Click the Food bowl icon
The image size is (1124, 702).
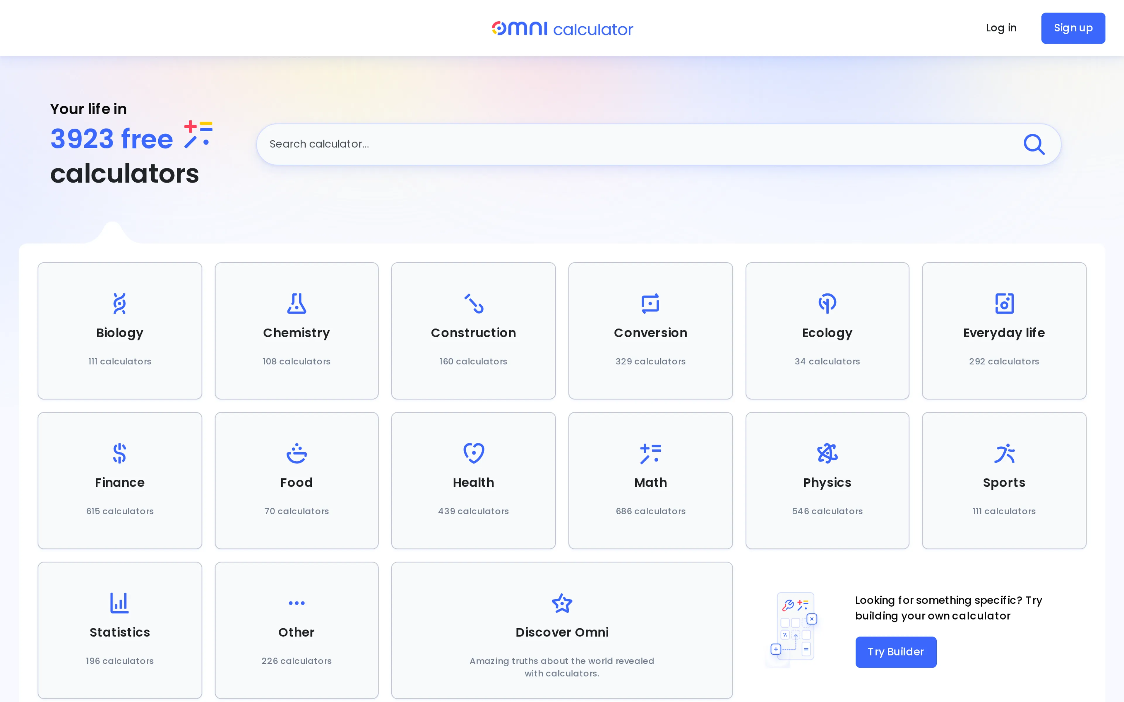point(296,453)
